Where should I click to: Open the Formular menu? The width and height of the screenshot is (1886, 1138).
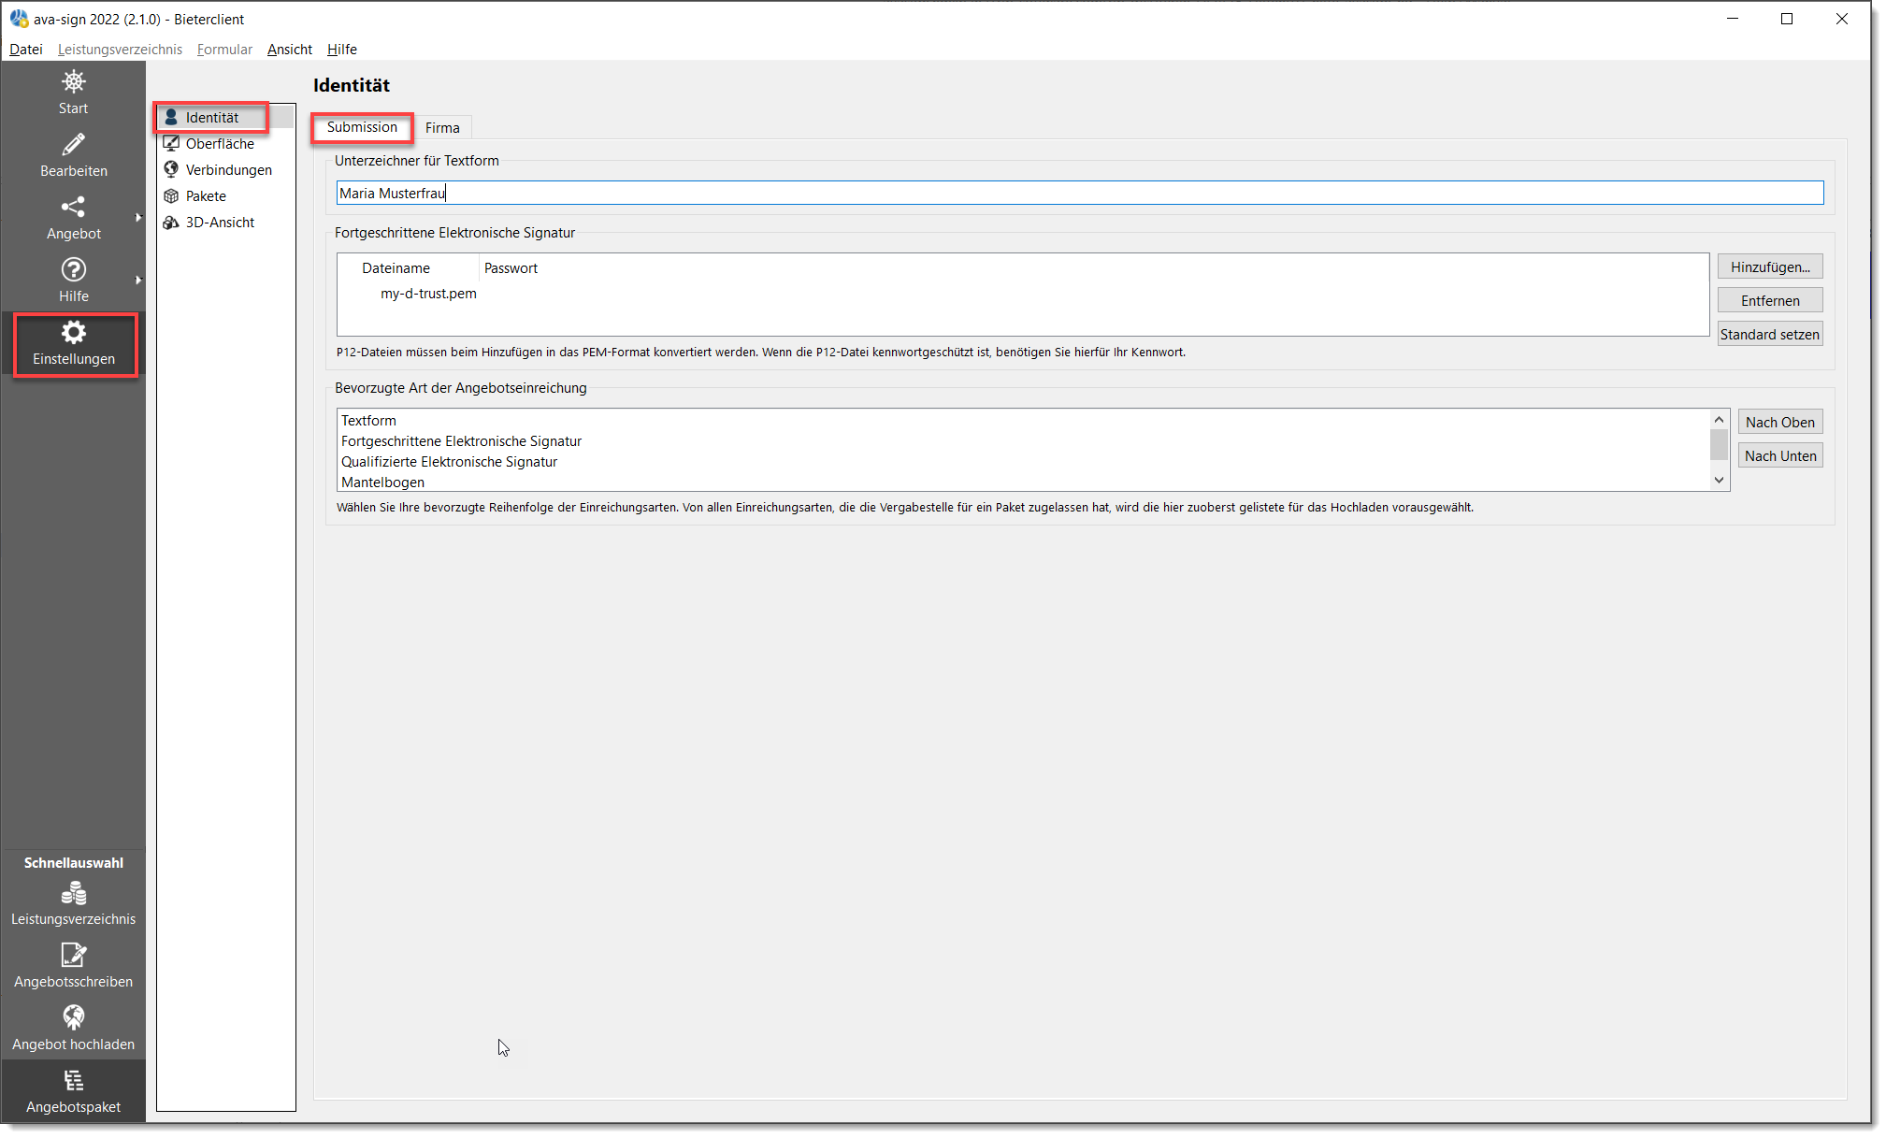tap(224, 50)
